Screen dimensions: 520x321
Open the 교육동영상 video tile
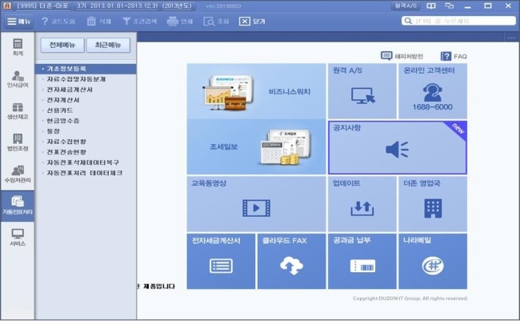pos(256,204)
